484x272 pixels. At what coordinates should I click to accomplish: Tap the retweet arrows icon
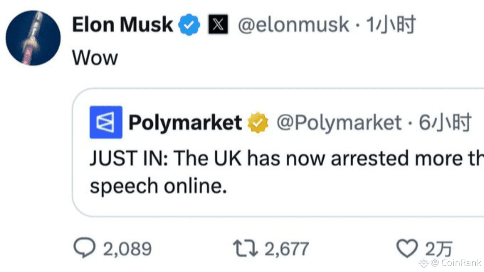tap(245, 249)
